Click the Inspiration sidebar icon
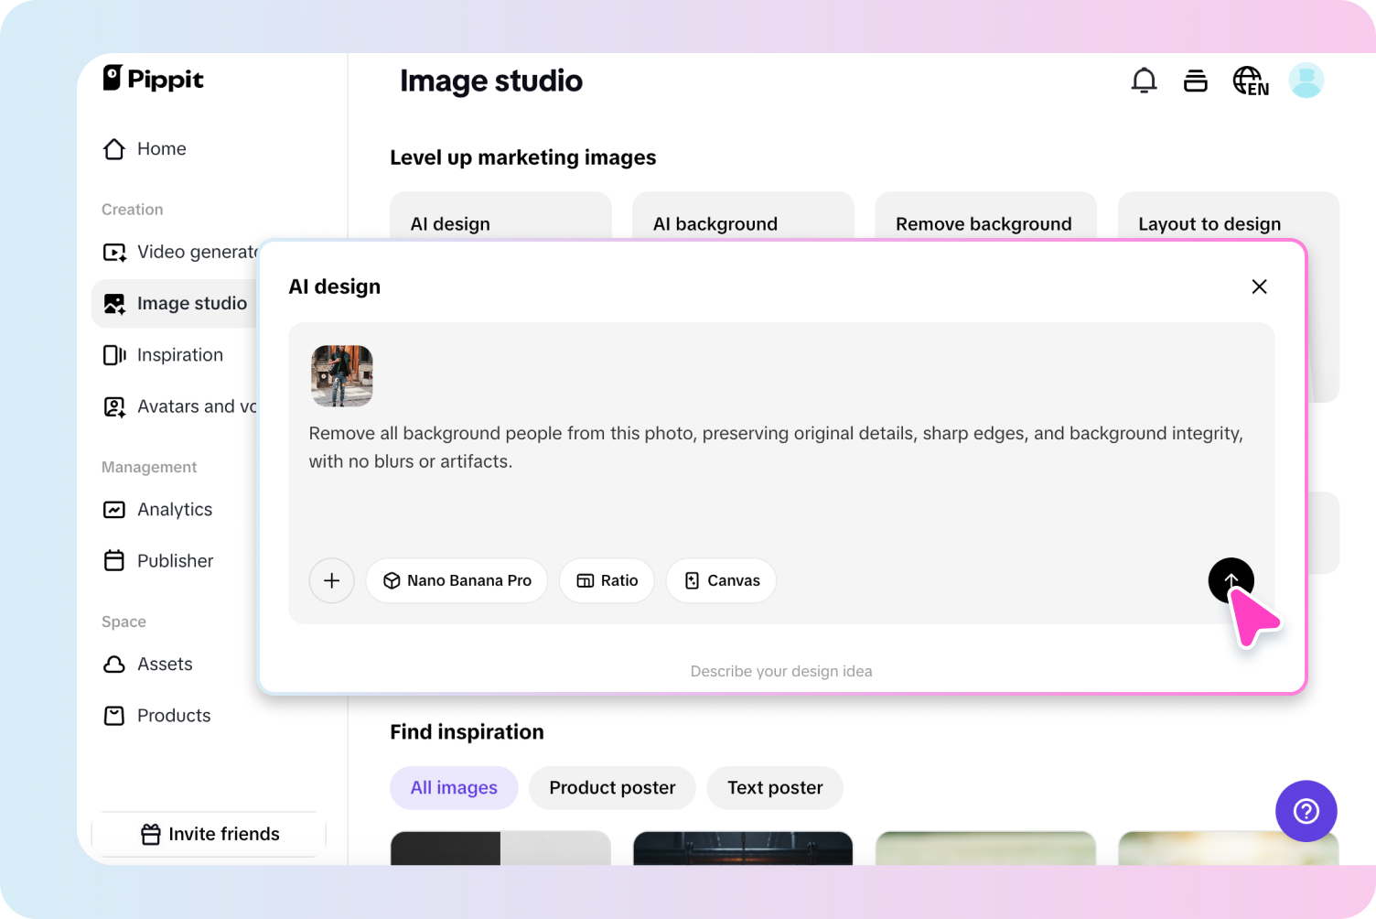1376x919 pixels. 114,354
